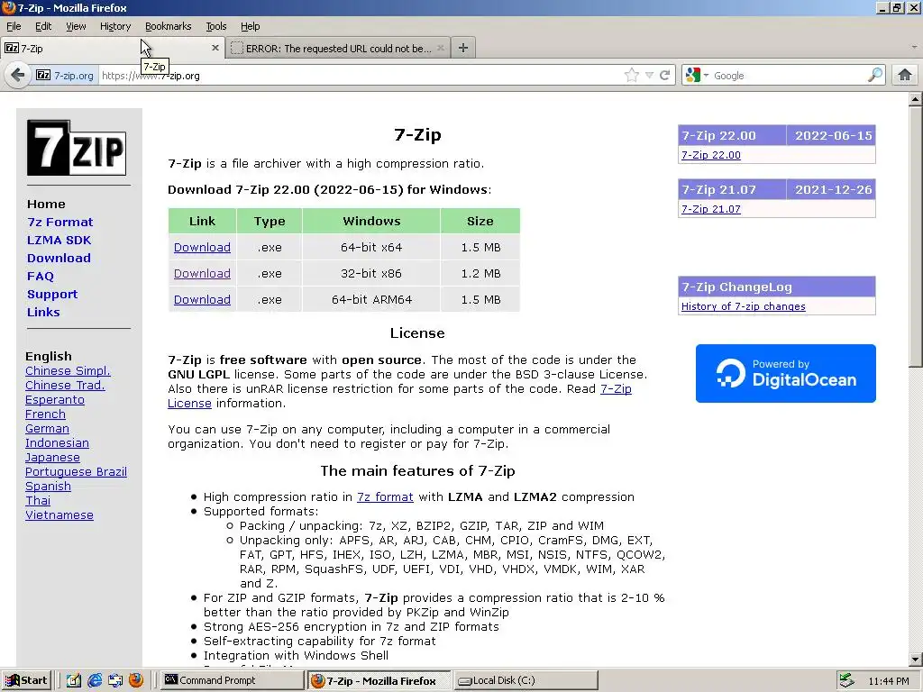Select the 7-Zip browser tab
This screenshot has height=692, width=923.
point(113,49)
